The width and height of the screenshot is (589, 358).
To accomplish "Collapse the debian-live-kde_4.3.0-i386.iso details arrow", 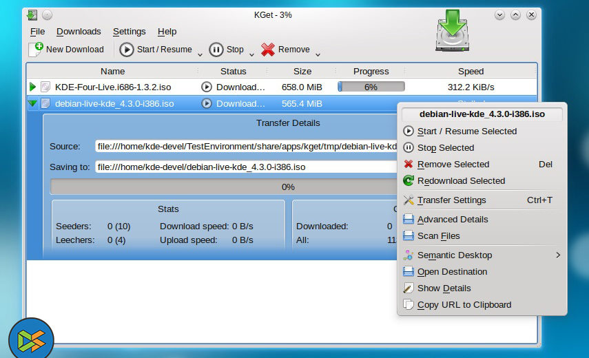I will pos(32,103).
